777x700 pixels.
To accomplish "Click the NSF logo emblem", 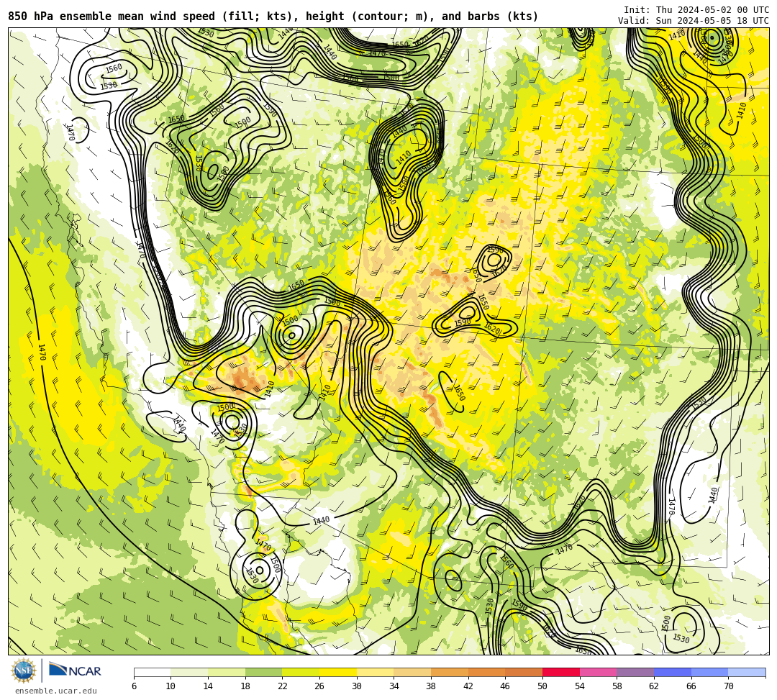I will pos(24,671).
